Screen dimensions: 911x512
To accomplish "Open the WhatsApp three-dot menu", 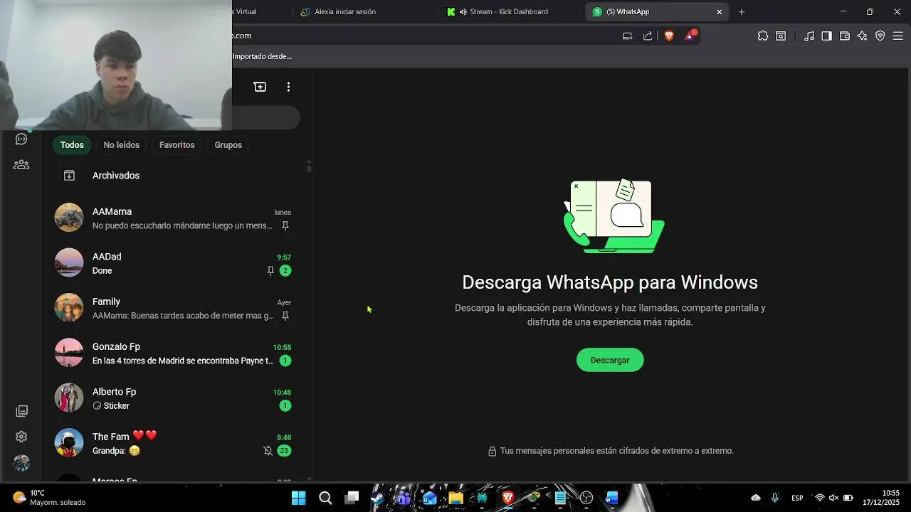I will tap(288, 87).
